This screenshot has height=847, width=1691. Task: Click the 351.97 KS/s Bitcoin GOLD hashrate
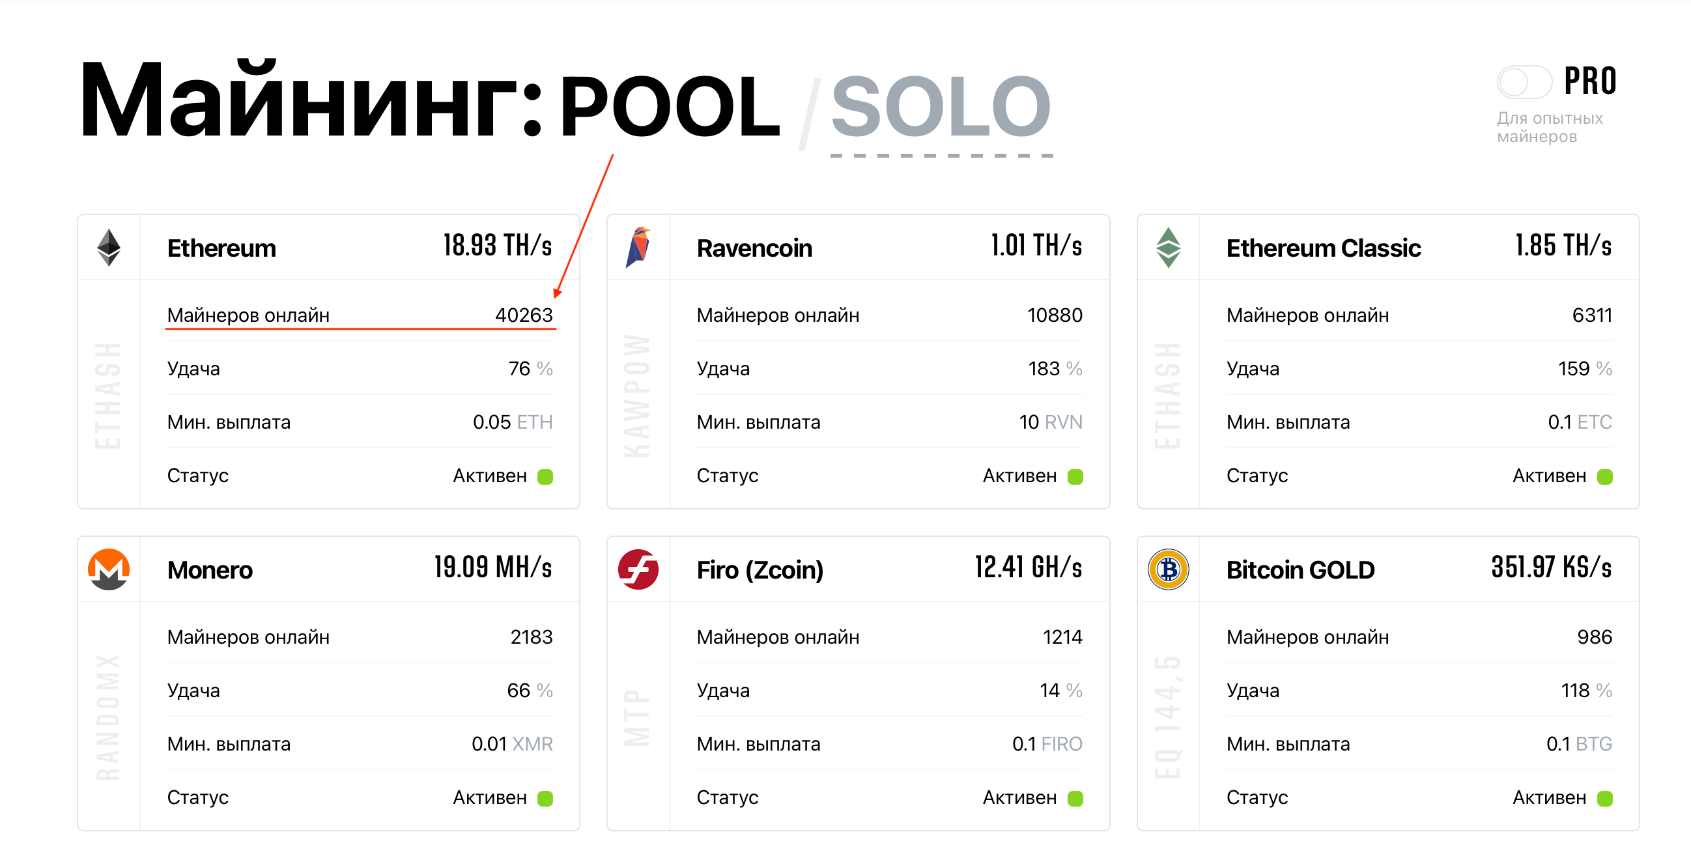[x=1552, y=567]
